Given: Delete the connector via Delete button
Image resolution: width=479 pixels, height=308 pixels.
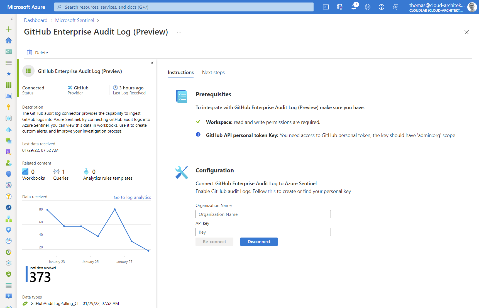Looking at the screenshot, I should (x=38, y=53).
